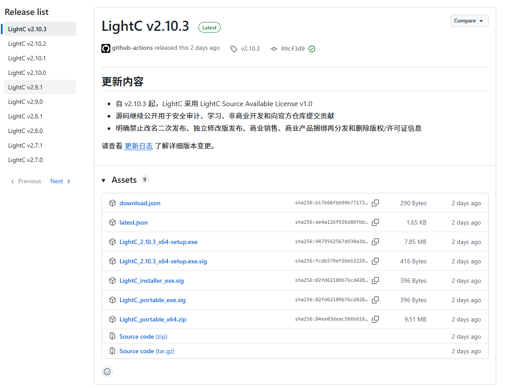This screenshot has width=509, height=388.
Task: Click the Previous page control
Action: coord(26,181)
